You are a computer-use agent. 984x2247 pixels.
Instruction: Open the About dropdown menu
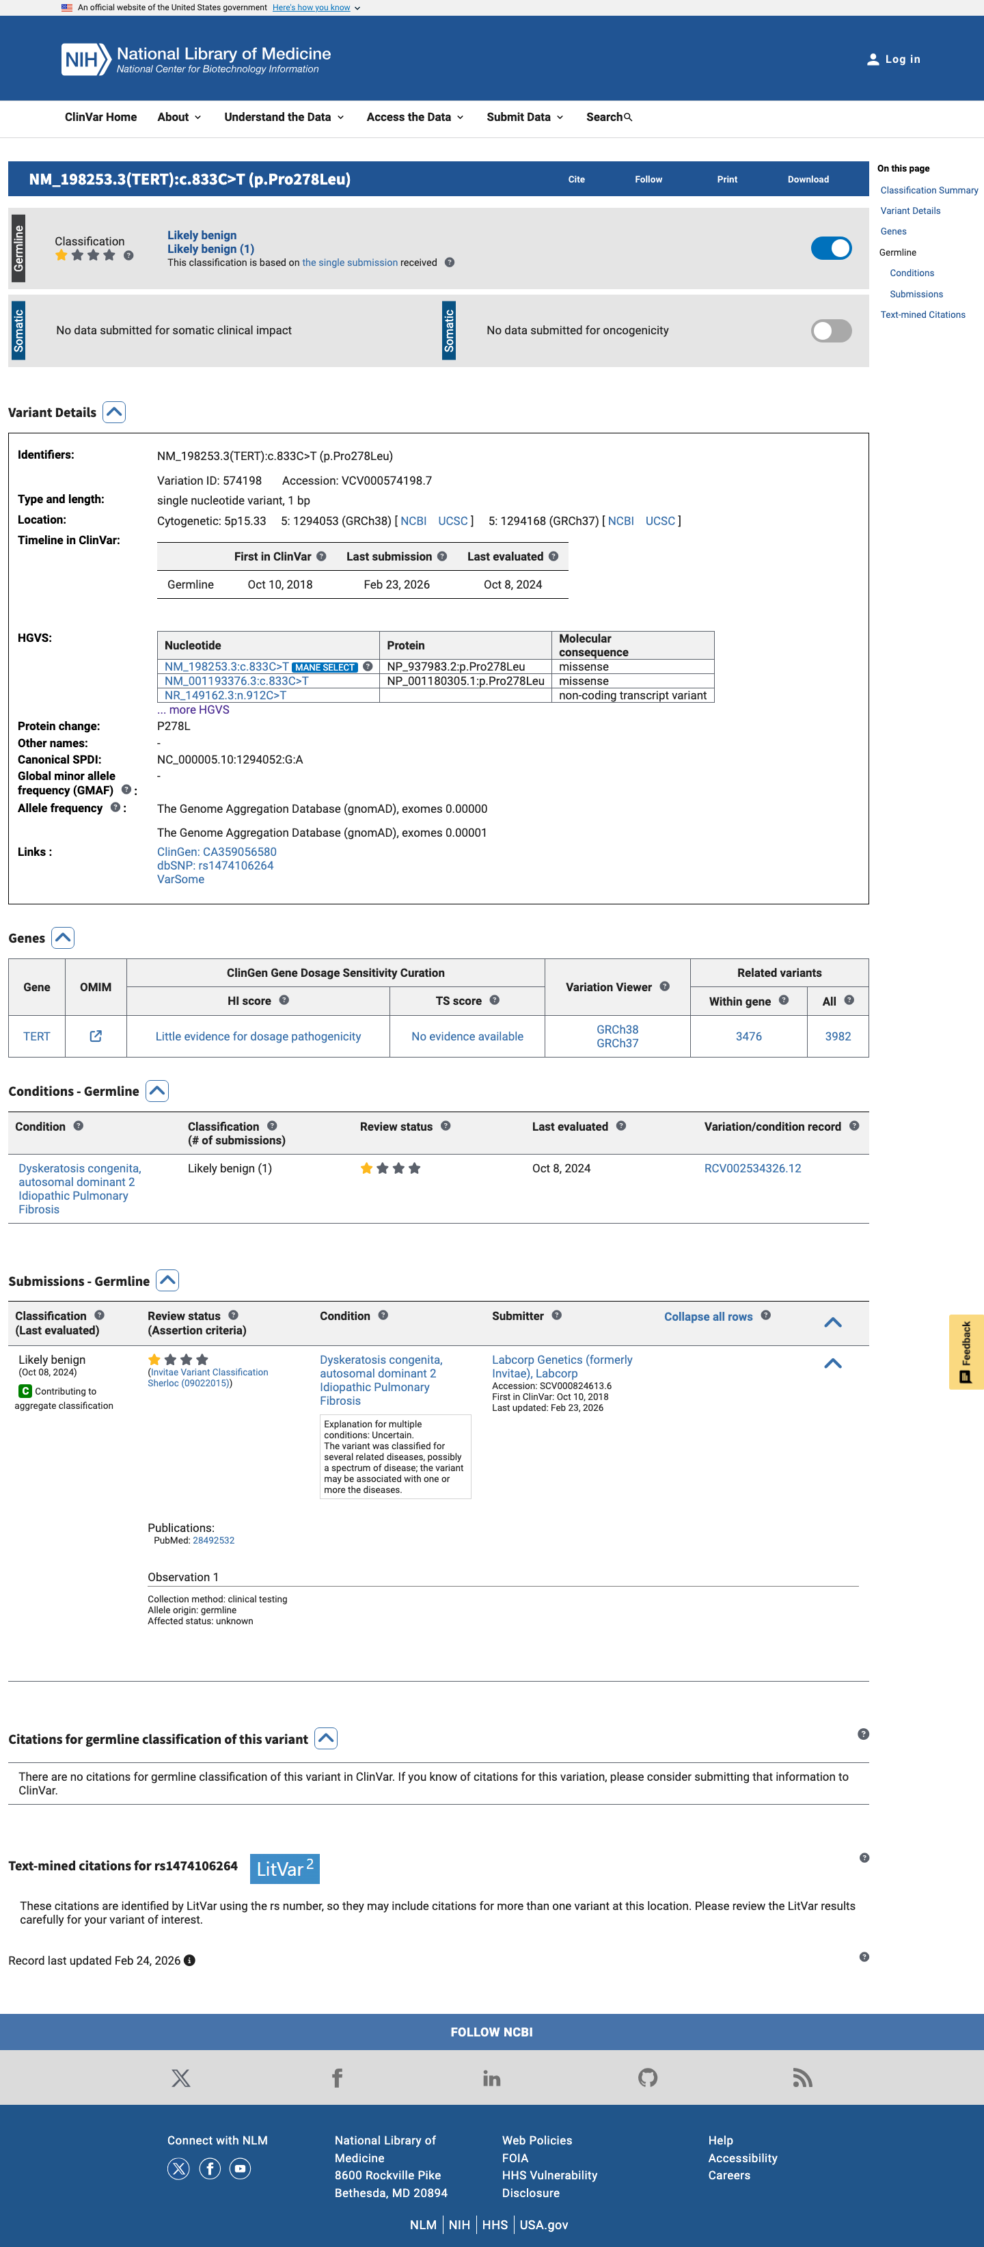(178, 117)
